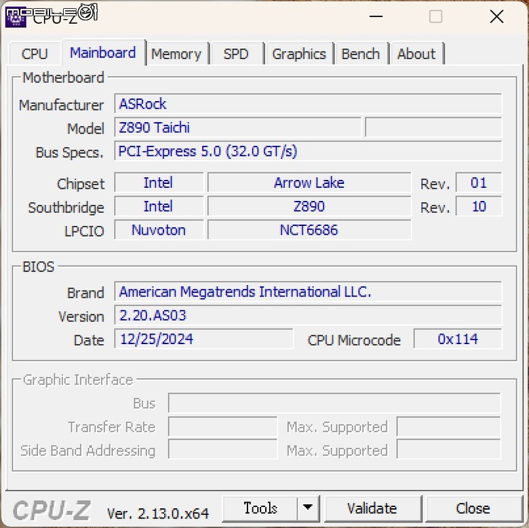Viewport: 529px width, 528px height.
Task: Switch to the CPU tab
Action: tap(35, 54)
